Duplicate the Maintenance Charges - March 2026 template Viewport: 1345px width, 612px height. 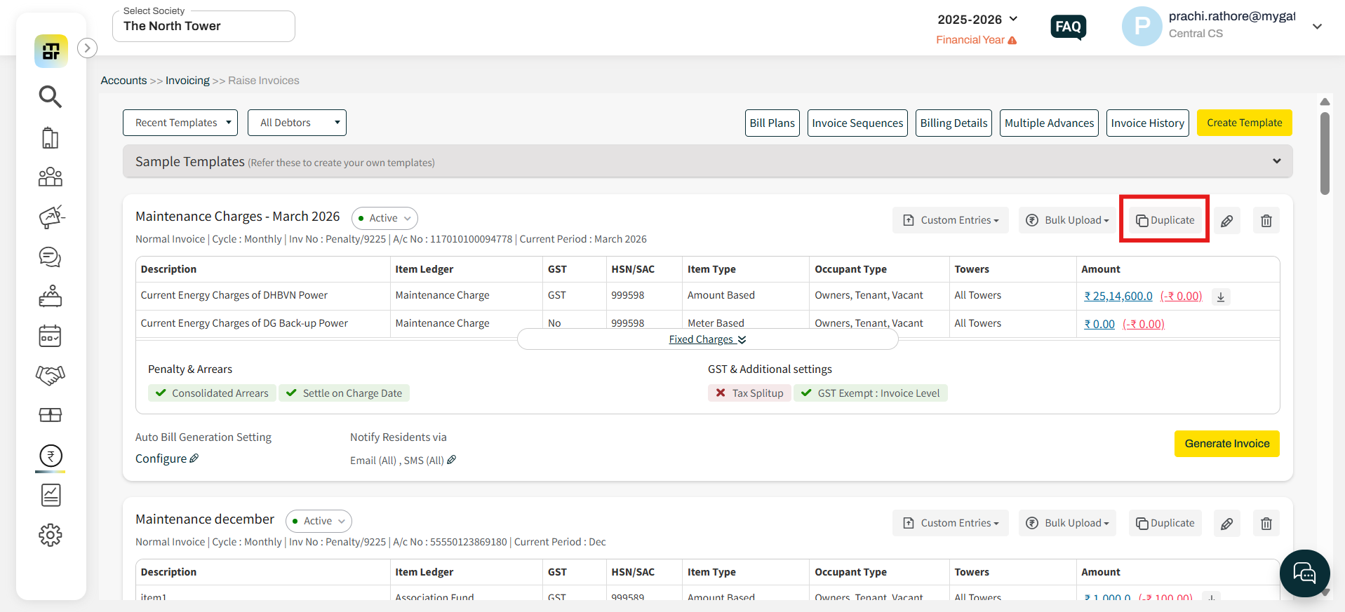[1165, 220]
